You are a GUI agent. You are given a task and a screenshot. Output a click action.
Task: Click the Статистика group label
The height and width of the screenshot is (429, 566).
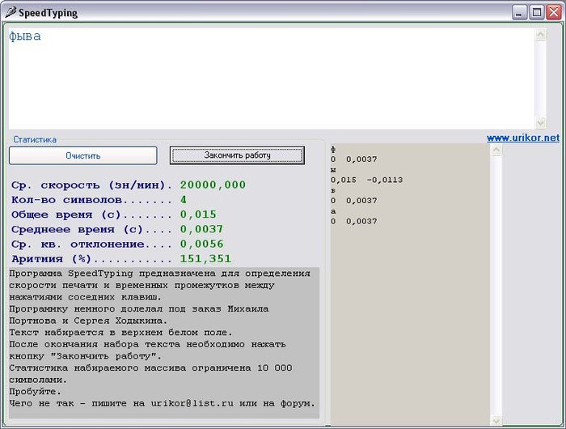point(35,139)
